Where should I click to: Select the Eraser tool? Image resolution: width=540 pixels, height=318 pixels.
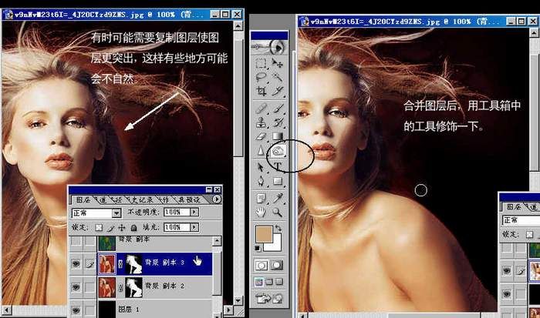261,136
